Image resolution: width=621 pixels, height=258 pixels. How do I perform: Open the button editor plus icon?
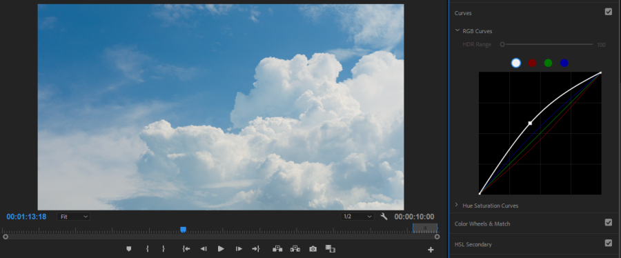(x=431, y=250)
